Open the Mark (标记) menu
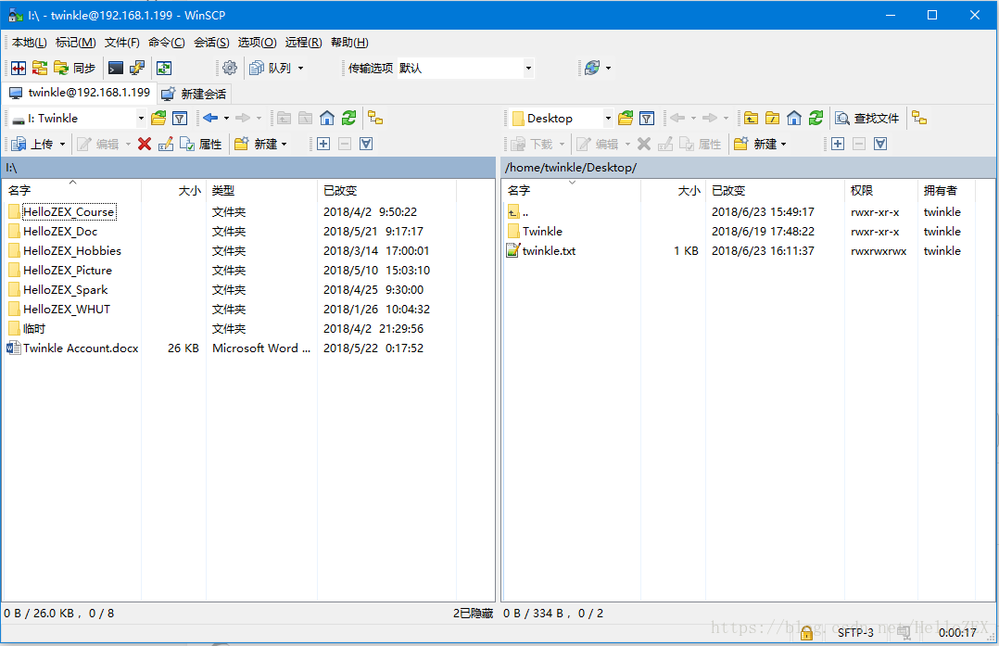 click(76, 43)
